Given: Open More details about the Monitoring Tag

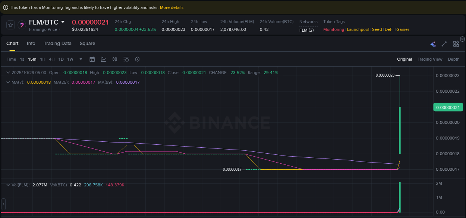Looking at the screenshot, I should (x=172, y=7).
